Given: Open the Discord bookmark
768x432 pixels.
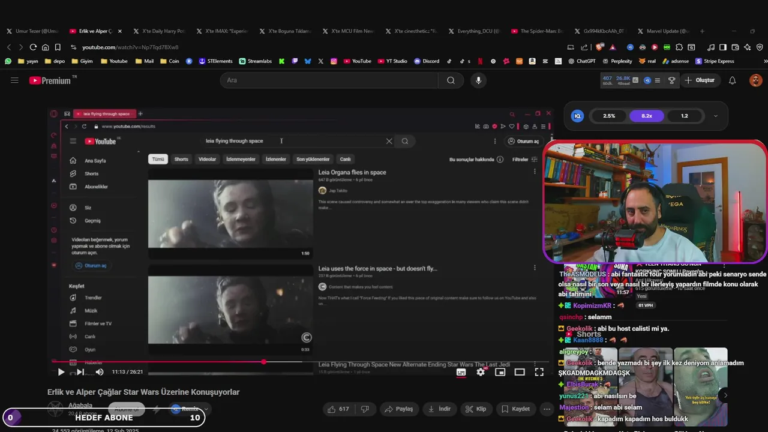Looking at the screenshot, I should point(426,61).
